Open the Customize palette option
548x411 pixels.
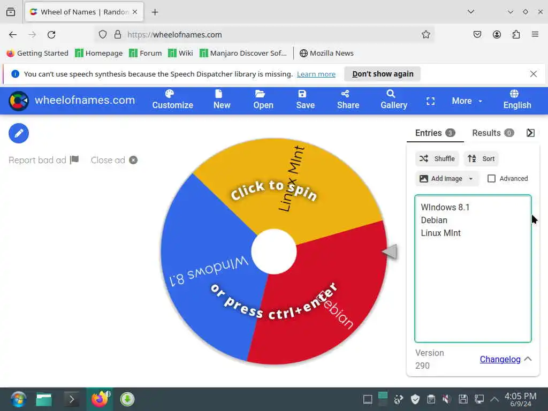[173, 100]
